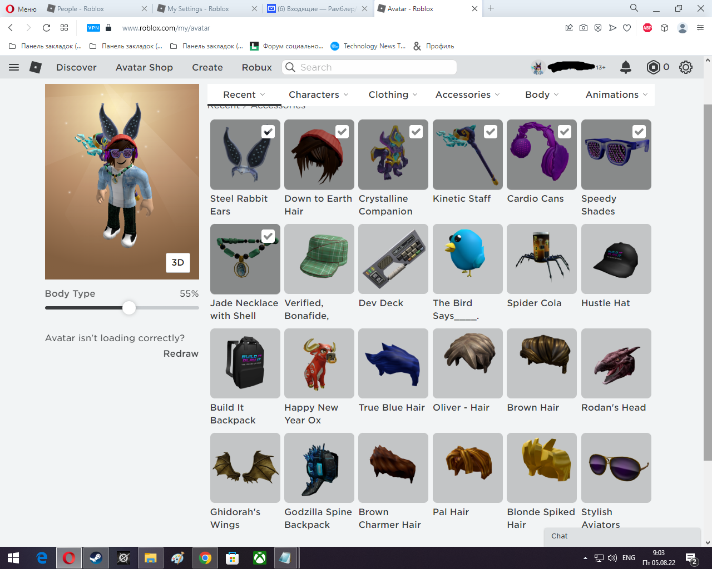Click the VPN badge in address bar

point(93,28)
